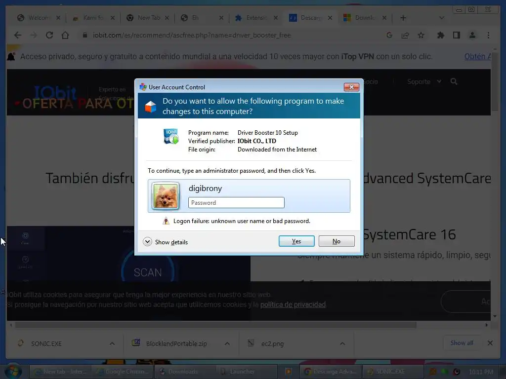
Task: Open Chrome extensions puzzle icon
Action: pos(440,35)
